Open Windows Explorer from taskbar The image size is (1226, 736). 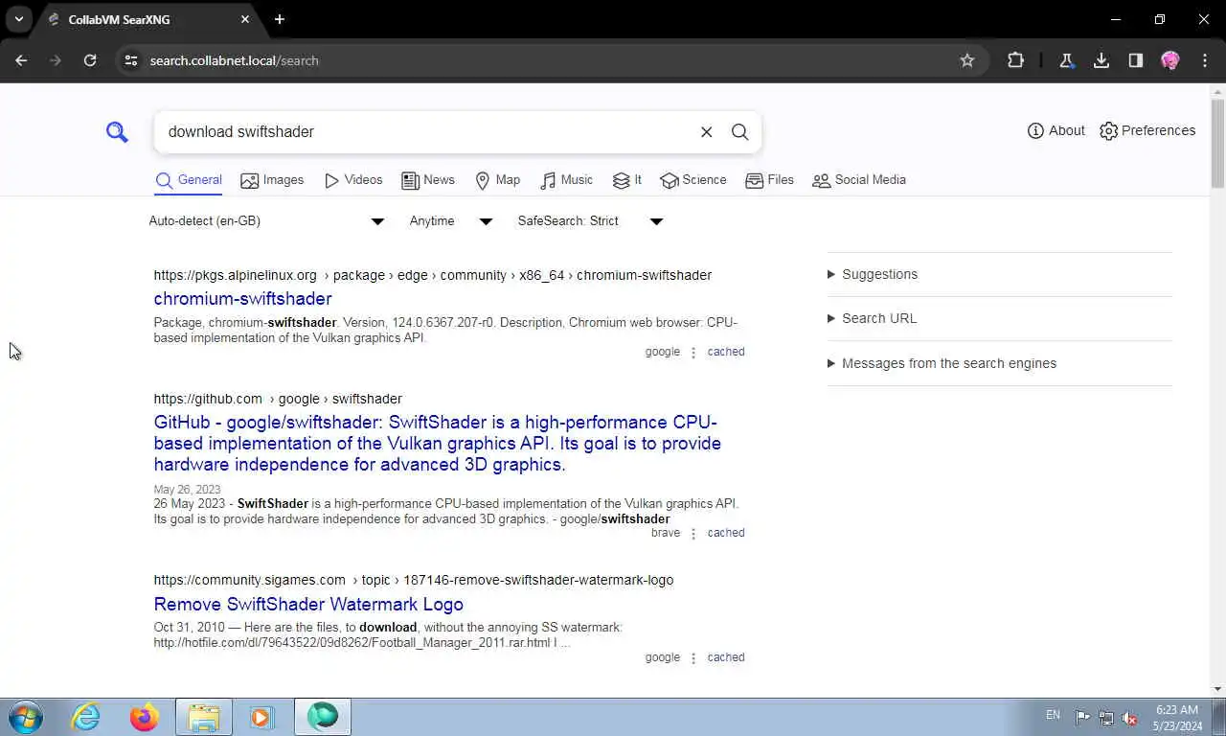tap(204, 717)
